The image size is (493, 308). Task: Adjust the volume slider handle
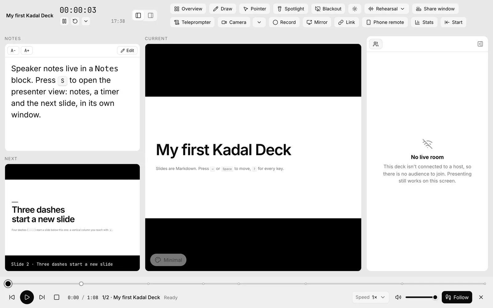435,297
